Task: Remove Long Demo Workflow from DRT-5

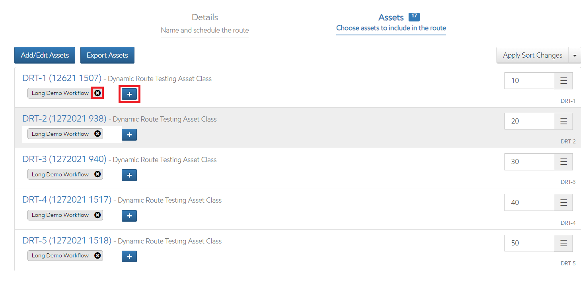Action: pyautogui.click(x=97, y=255)
